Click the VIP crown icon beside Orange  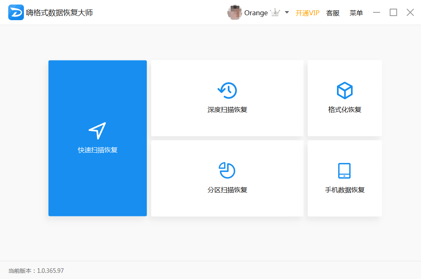[x=275, y=12]
